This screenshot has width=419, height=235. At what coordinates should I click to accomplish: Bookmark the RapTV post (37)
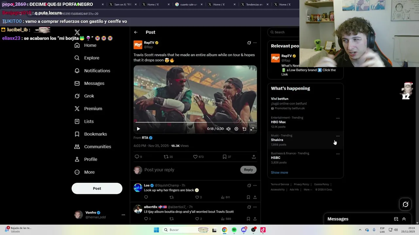[227, 157]
